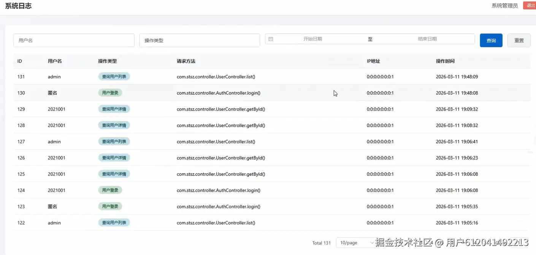Click UserController.list() method in row 122
The width and height of the screenshot is (536, 255).
pos(216,223)
